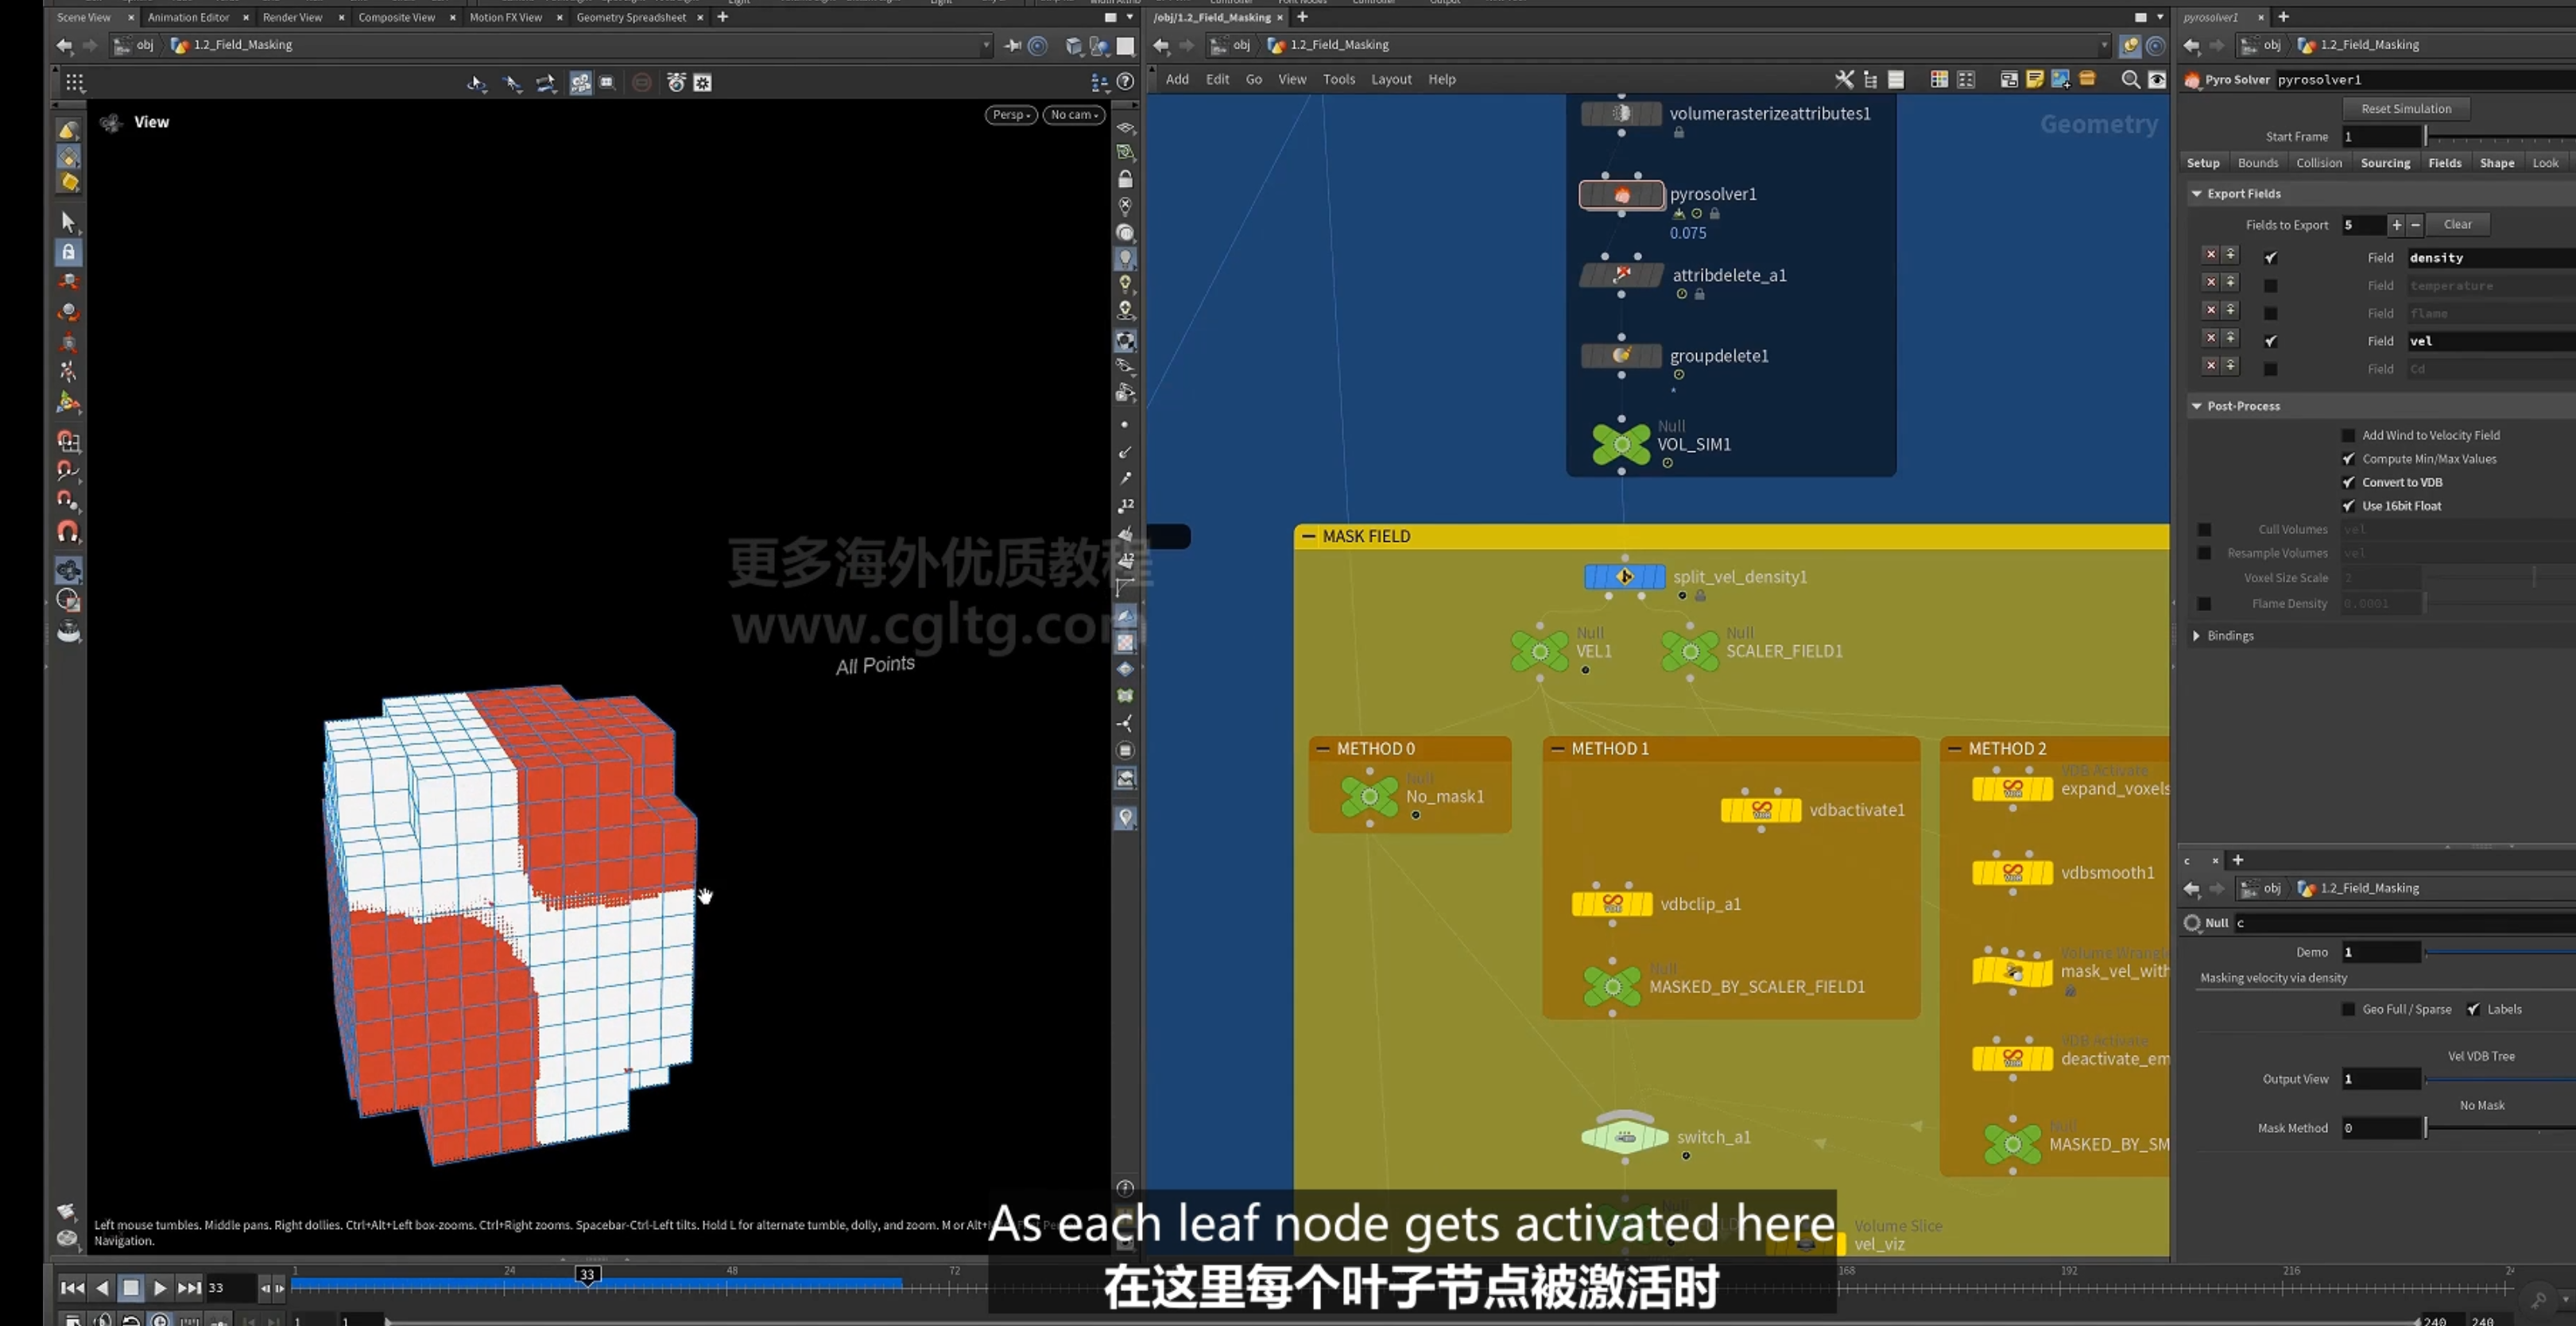This screenshot has width=2576, height=1326.
Task: Collapse the Post-Process section
Action: (x=2197, y=406)
